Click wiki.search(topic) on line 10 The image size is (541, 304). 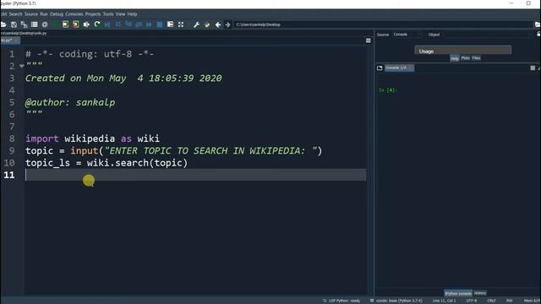[x=137, y=163]
